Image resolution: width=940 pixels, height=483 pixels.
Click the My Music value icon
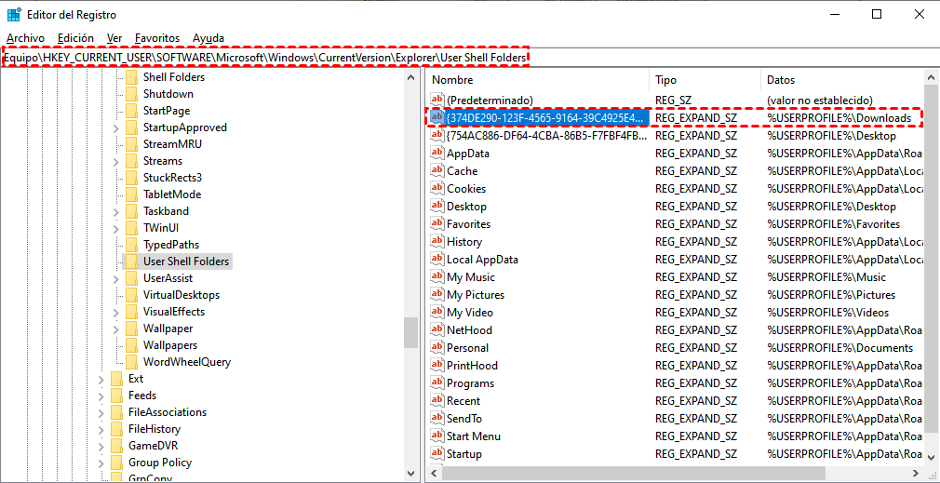click(x=437, y=277)
